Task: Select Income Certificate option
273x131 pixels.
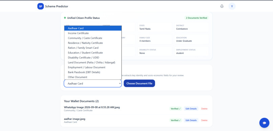Action: [93, 33]
